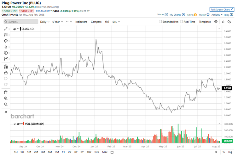This screenshot has width=237, height=156.
Task: Click VOL indicator red color swatch
Action: [x=24, y=124]
